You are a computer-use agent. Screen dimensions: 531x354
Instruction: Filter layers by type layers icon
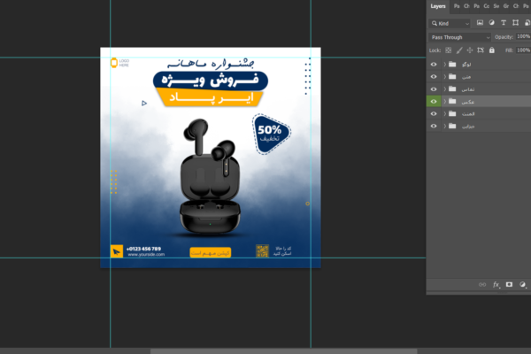click(504, 23)
